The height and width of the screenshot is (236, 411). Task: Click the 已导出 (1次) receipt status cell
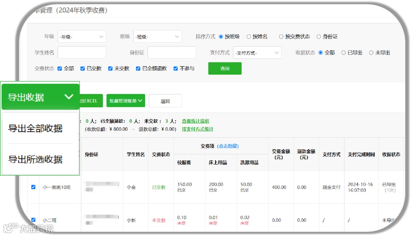tap(389, 187)
